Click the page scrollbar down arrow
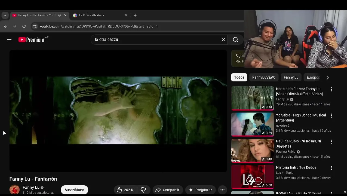Image resolution: width=347 pixels, height=196 pixels. point(345,192)
